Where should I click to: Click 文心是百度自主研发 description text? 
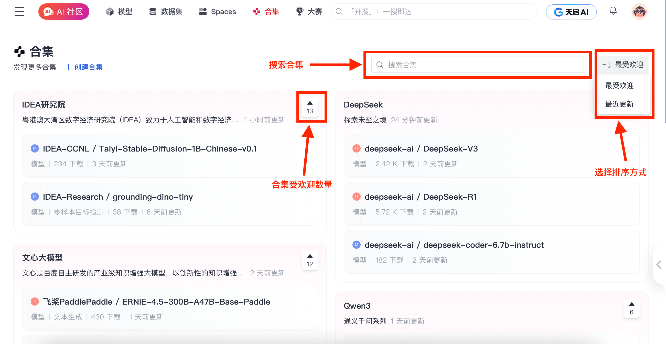pos(133,273)
